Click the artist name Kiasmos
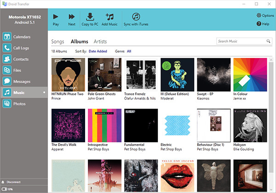Viewport: 276px width, 193px height. [203, 99]
